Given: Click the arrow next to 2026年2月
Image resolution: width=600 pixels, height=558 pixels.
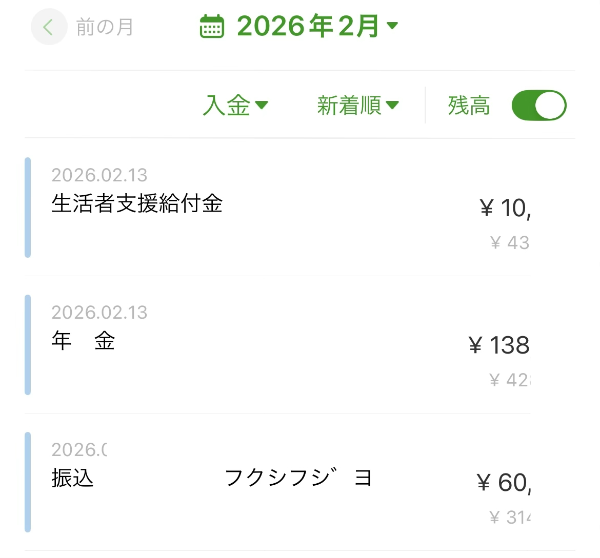Looking at the screenshot, I should click(x=392, y=26).
